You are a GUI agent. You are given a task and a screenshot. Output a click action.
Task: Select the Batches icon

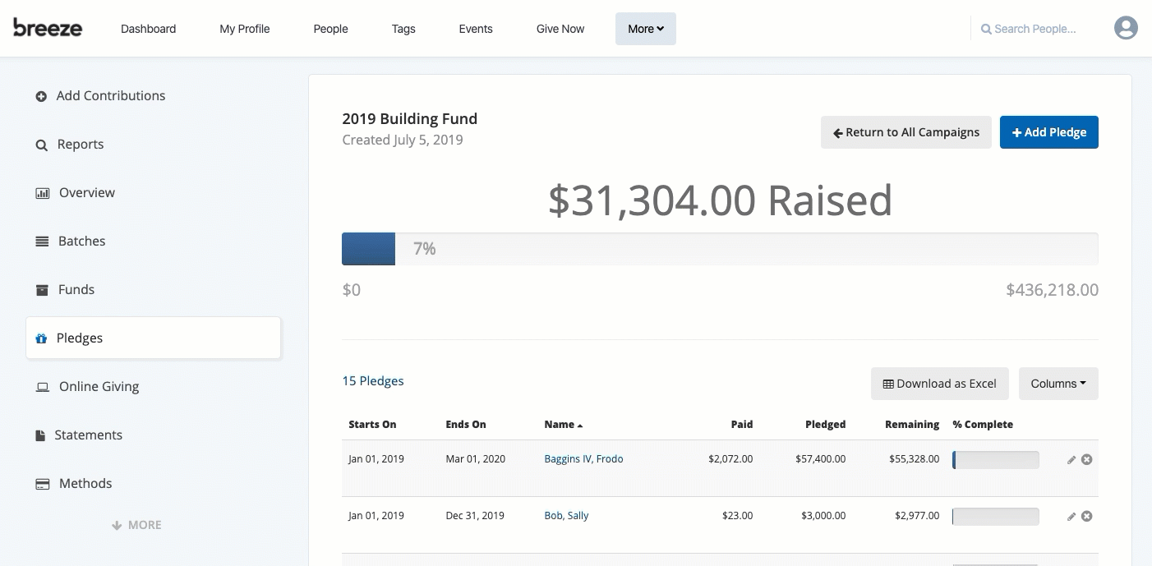pyautogui.click(x=42, y=241)
